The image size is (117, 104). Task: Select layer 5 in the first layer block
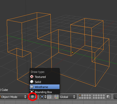[90, 96]
